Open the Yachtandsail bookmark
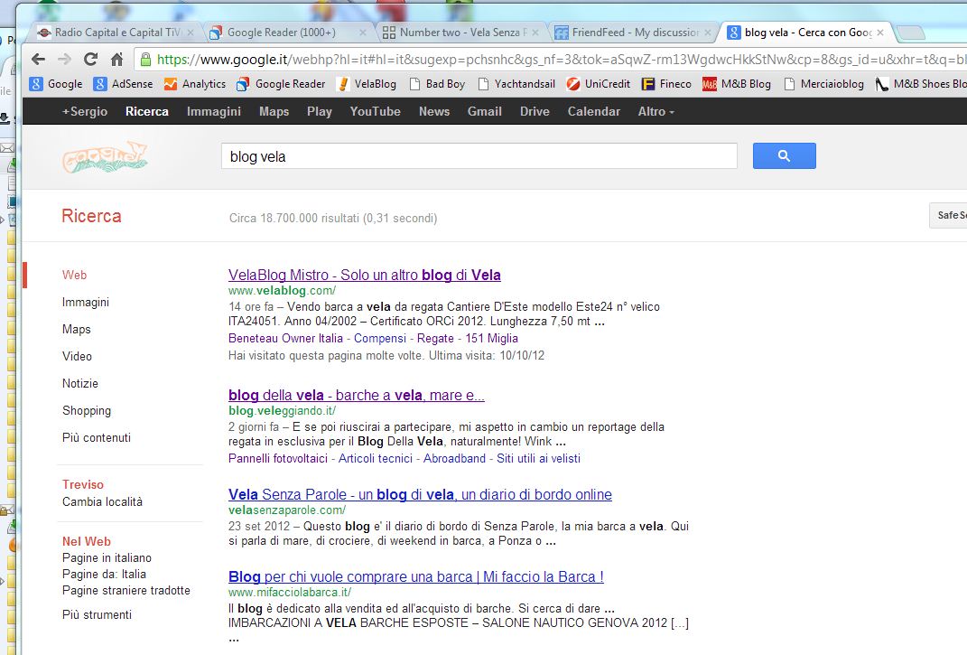Image resolution: width=967 pixels, height=655 pixels. (x=516, y=84)
